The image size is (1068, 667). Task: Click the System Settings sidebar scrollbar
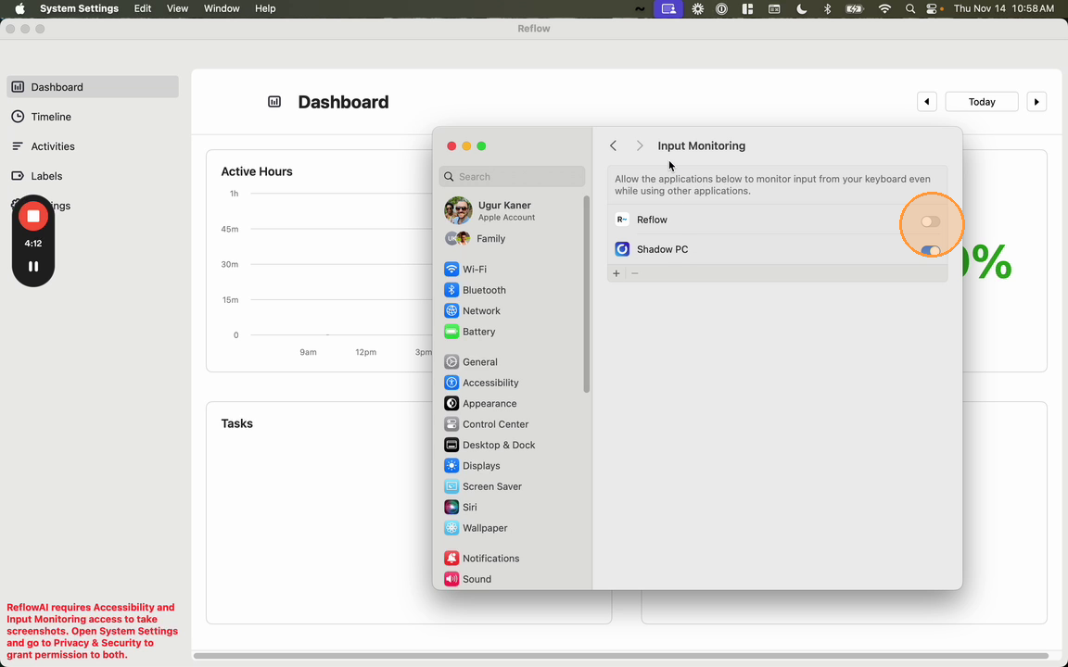pyautogui.click(x=587, y=294)
